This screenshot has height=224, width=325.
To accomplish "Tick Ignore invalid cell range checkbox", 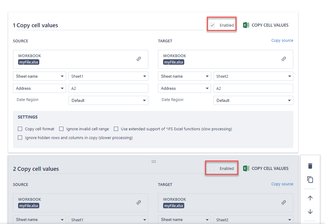I will [61, 129].
